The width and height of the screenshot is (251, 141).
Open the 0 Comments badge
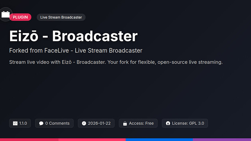click(x=54, y=123)
